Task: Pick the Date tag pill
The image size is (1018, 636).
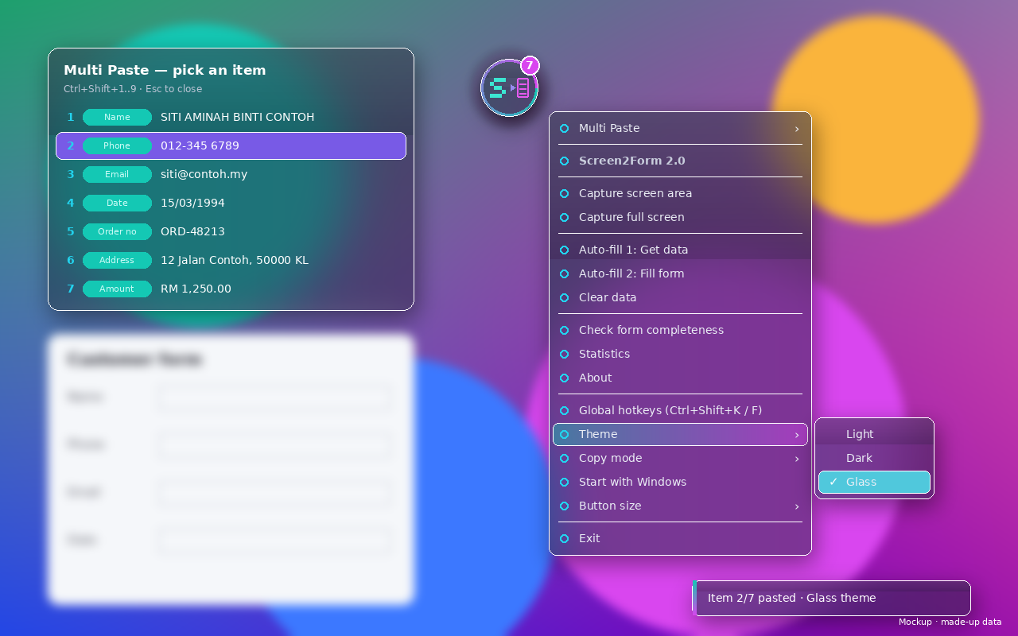Action: click(117, 203)
